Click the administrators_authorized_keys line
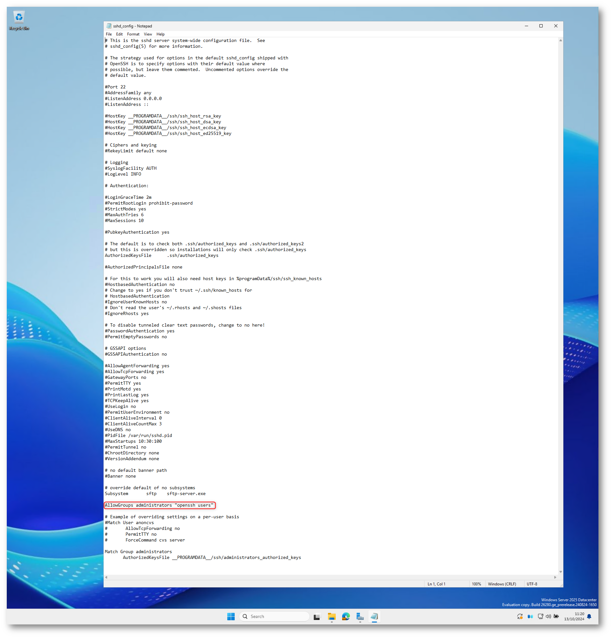The height and width of the screenshot is (638, 612). (212, 558)
